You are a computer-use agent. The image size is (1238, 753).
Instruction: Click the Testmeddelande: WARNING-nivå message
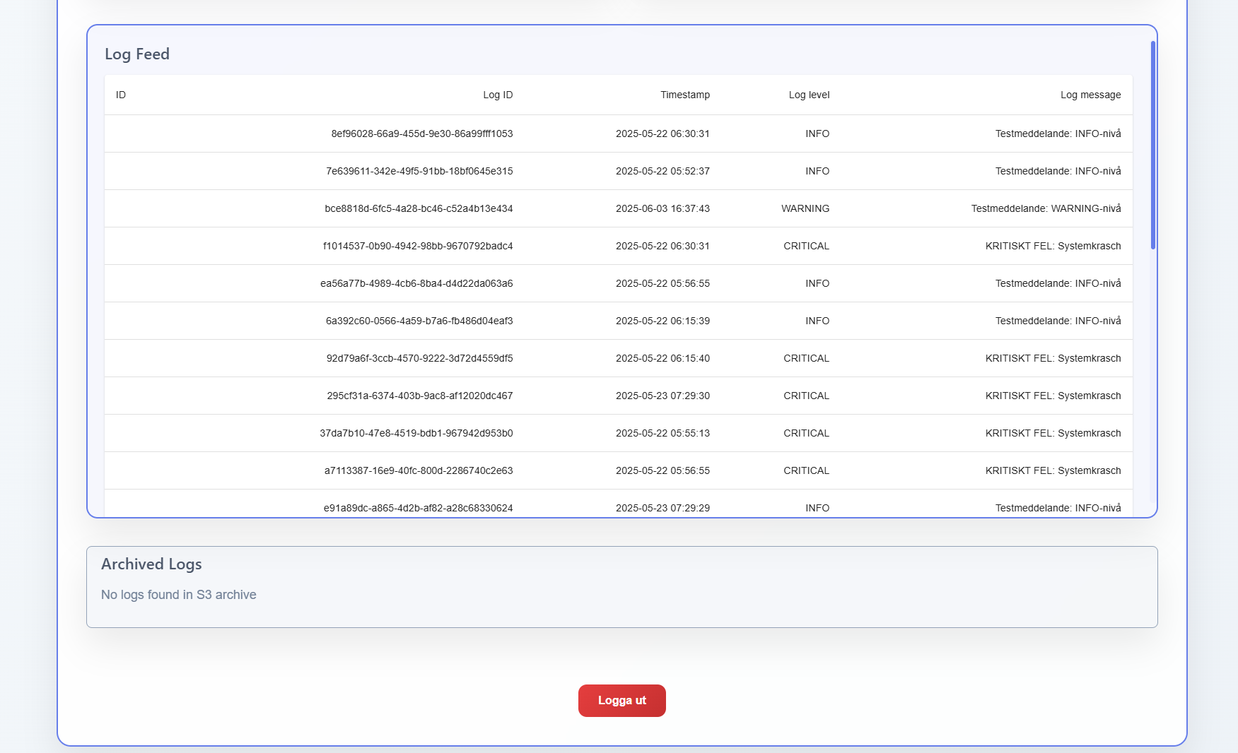pyautogui.click(x=1046, y=208)
